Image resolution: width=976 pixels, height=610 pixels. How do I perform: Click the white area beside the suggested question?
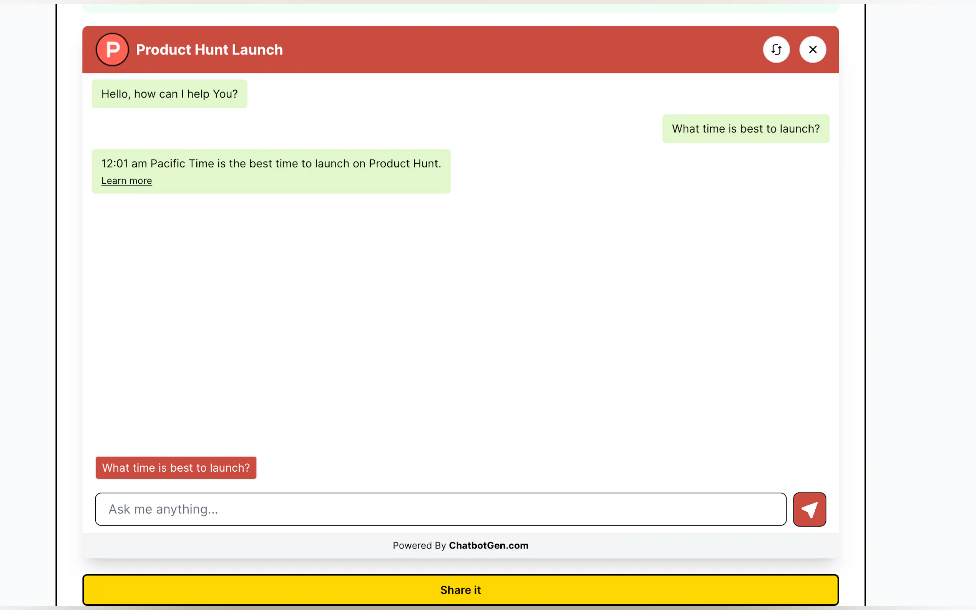(x=525, y=467)
